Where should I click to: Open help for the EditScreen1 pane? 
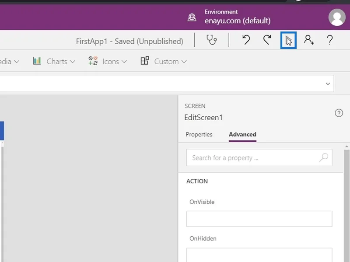coord(339,113)
